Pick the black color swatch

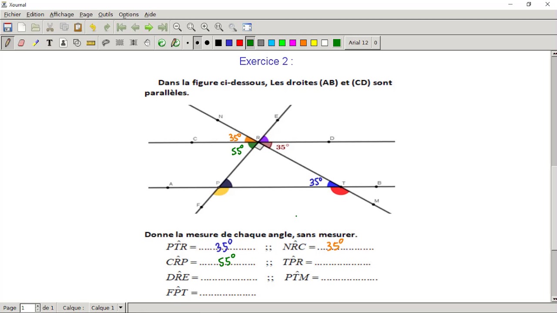pos(218,43)
